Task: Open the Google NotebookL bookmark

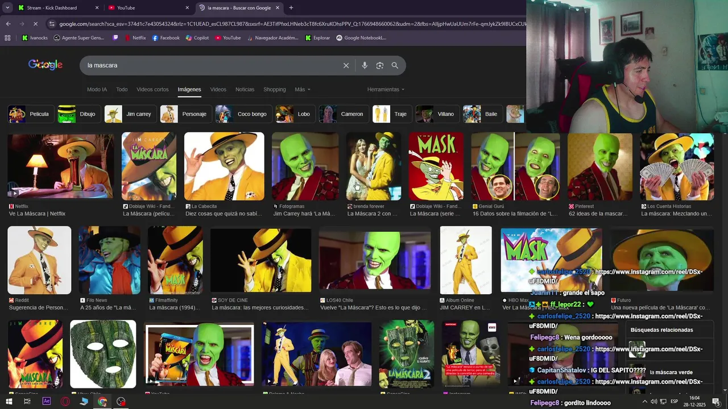Action: [361, 38]
